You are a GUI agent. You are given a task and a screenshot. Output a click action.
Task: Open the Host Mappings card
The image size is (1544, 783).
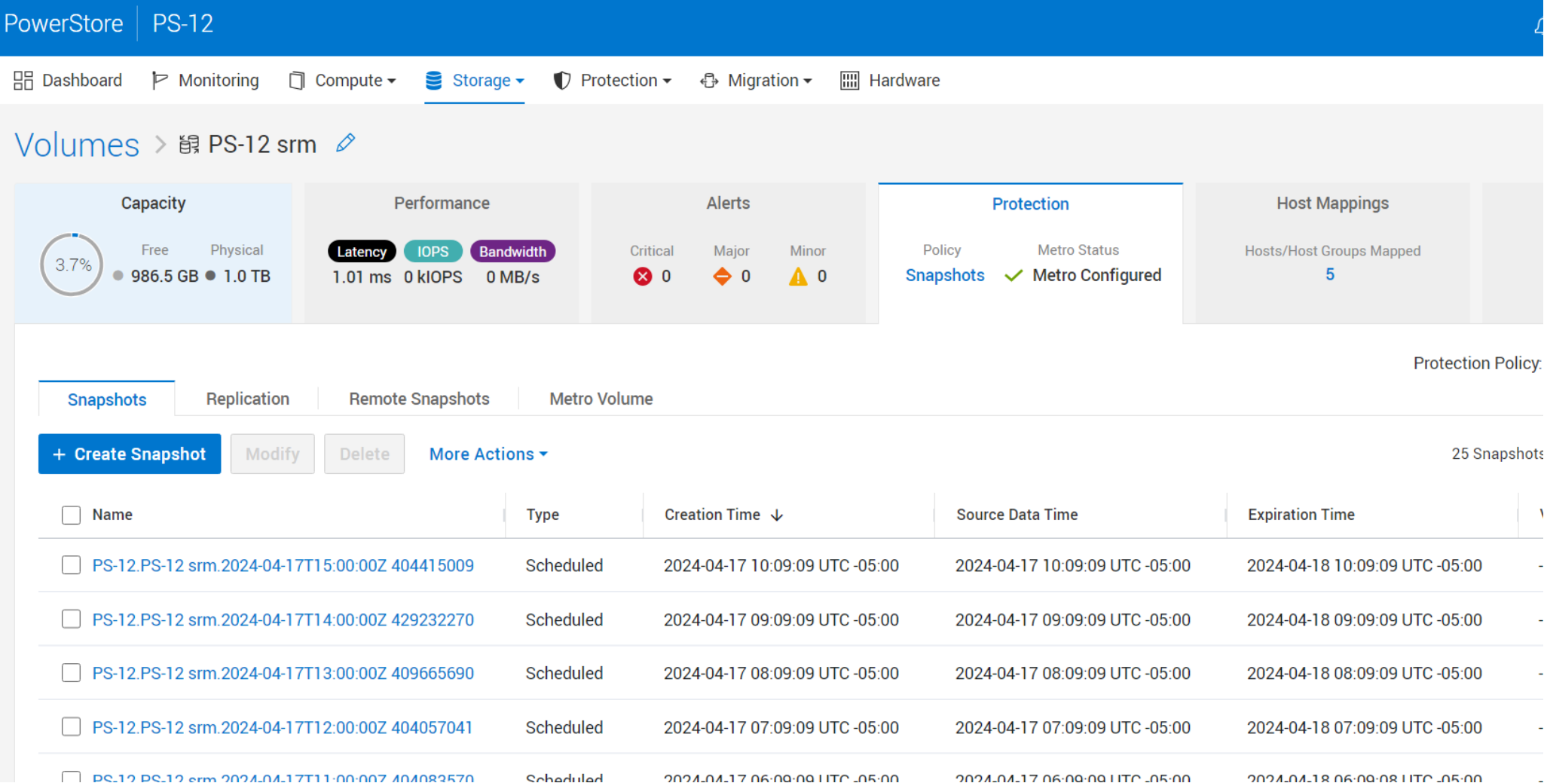click(1332, 253)
